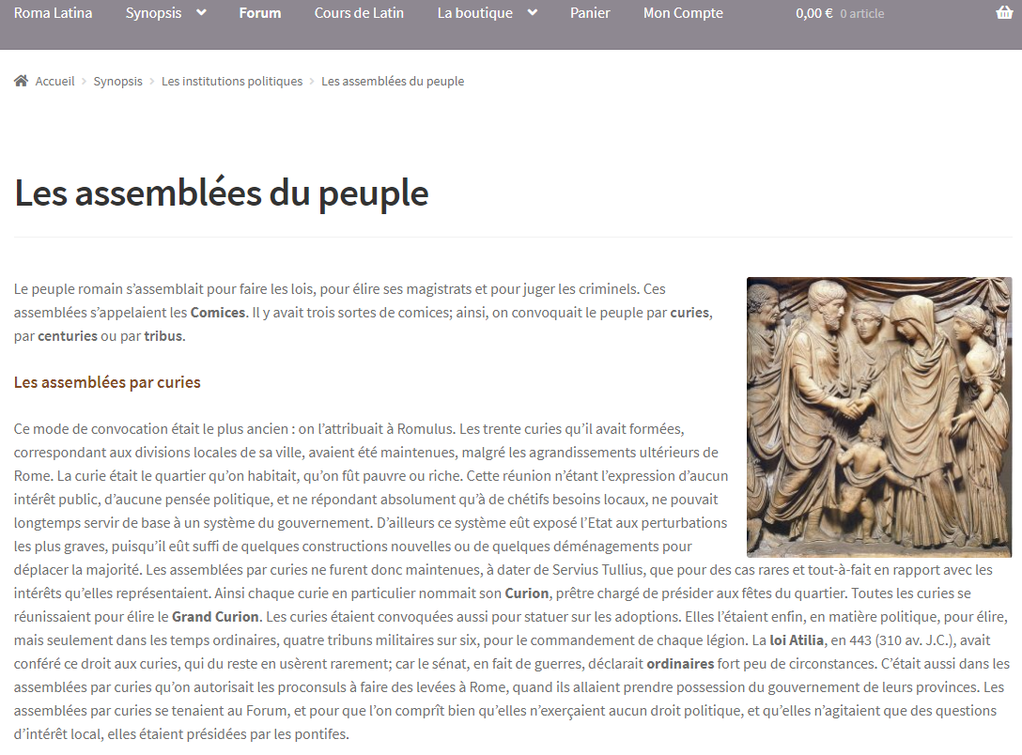Click the Roman relief sculpture image
The image size is (1022, 755).
[878, 417]
